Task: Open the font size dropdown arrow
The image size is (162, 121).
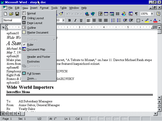Action: 64,20
